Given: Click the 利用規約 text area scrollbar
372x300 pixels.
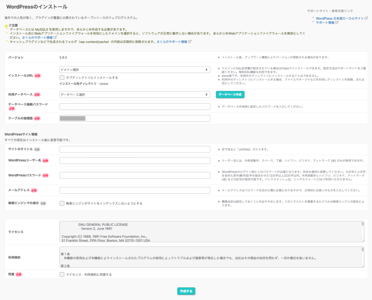Looking at the screenshot, I should pos(363,257).
